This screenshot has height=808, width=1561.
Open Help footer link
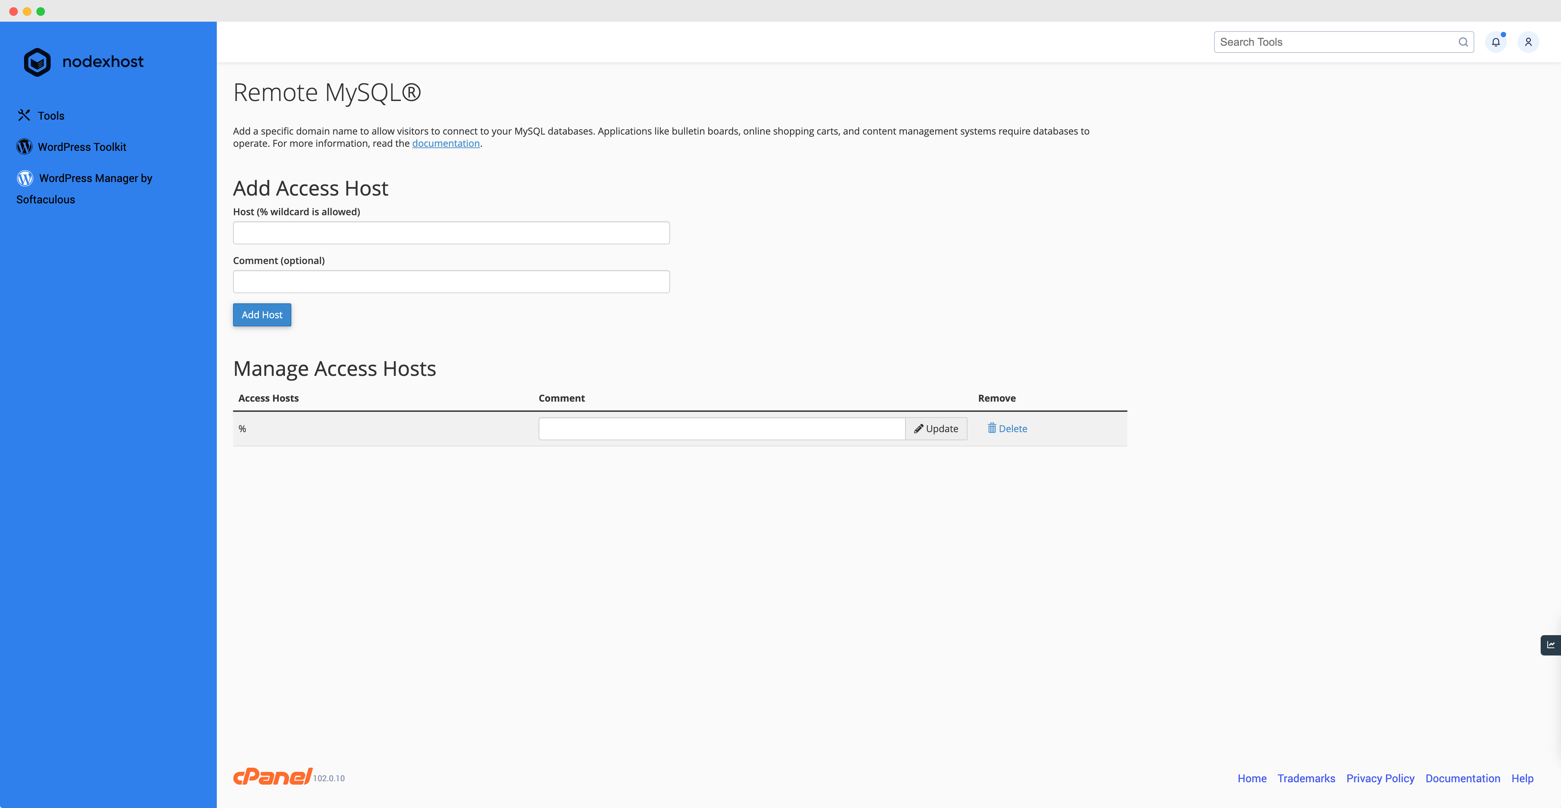[x=1522, y=778]
